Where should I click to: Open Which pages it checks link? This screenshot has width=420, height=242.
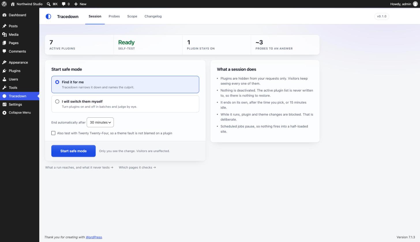tap(137, 167)
